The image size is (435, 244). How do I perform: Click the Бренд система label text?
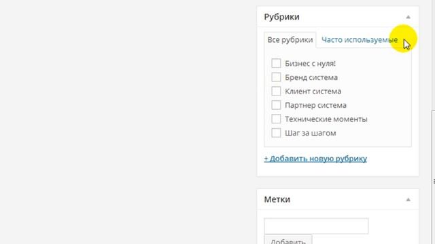311,77
